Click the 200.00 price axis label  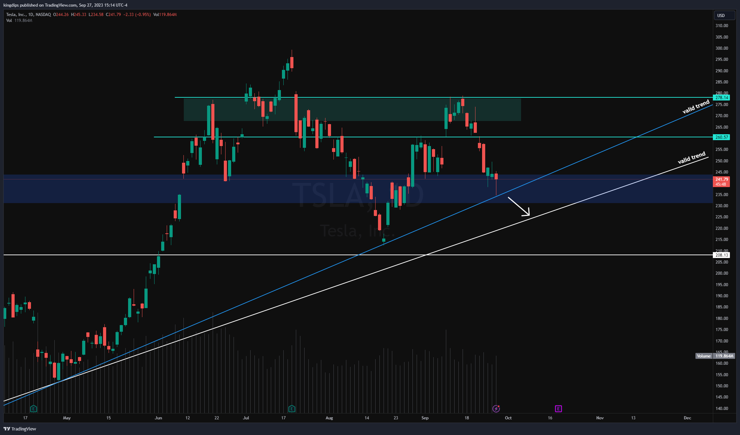coord(722,273)
